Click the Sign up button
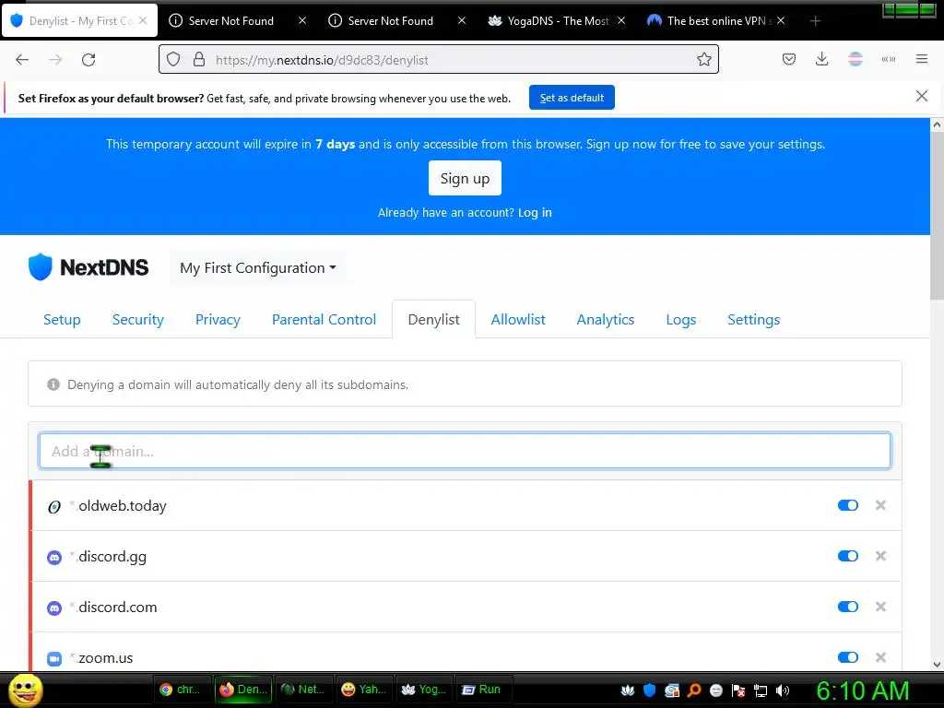944x708 pixels. 465,178
